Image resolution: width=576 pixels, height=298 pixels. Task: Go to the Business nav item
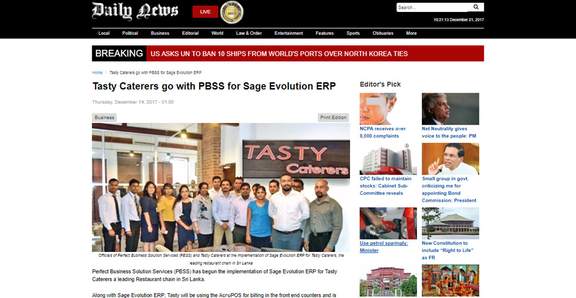click(160, 33)
